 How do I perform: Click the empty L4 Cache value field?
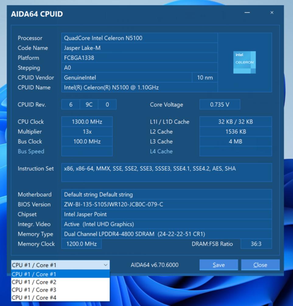click(235, 151)
